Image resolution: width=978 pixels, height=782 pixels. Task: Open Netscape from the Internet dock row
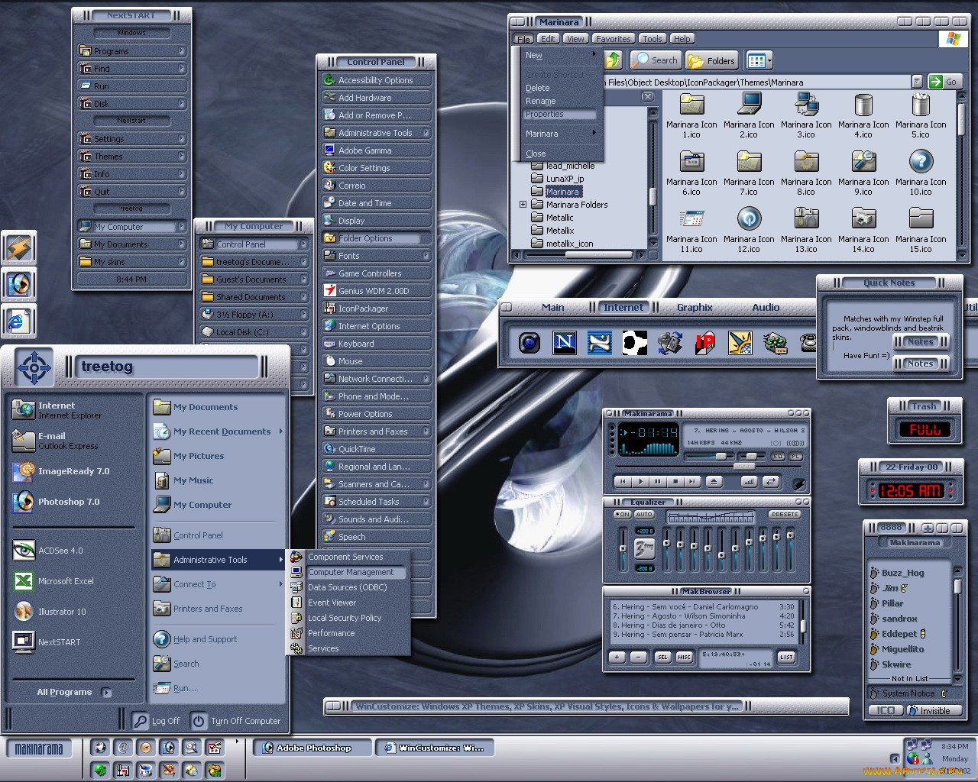pos(565,343)
